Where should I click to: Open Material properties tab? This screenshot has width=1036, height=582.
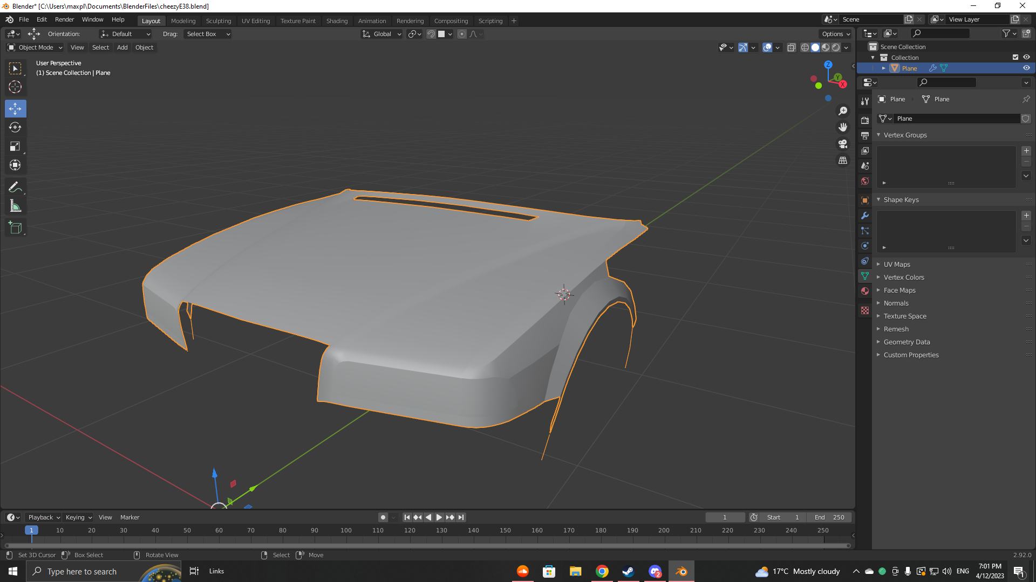click(865, 291)
